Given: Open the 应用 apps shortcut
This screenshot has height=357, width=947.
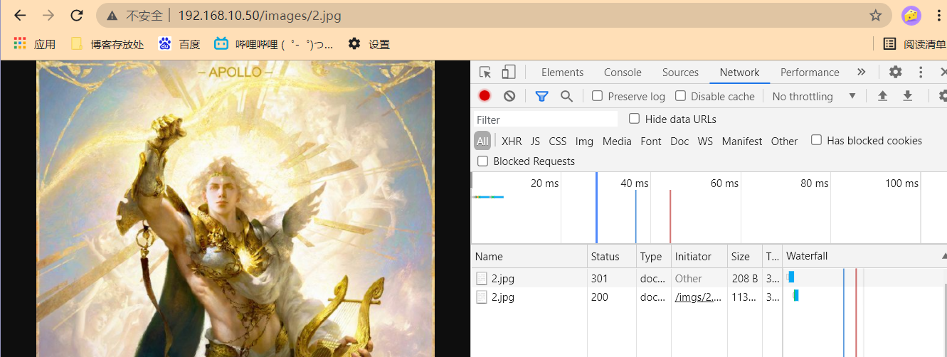Looking at the screenshot, I should coord(34,44).
